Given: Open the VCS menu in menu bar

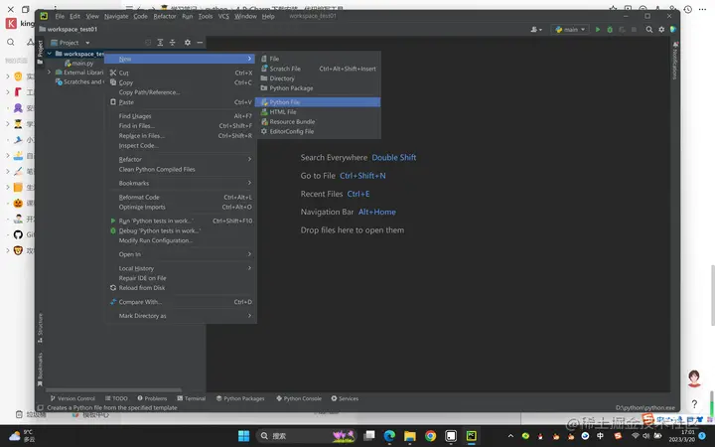Looking at the screenshot, I should 223,16.
